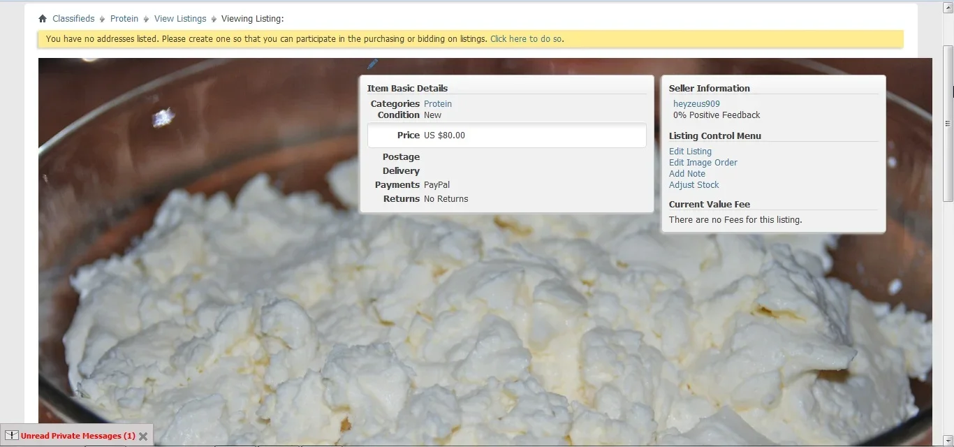
Task: Open the Protein breadcrumb link
Action: tap(124, 19)
